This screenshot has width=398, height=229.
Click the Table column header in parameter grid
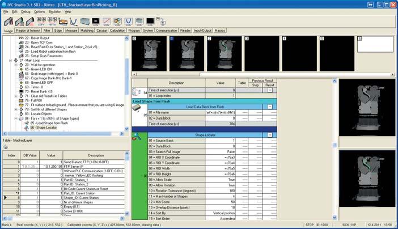coord(242,83)
